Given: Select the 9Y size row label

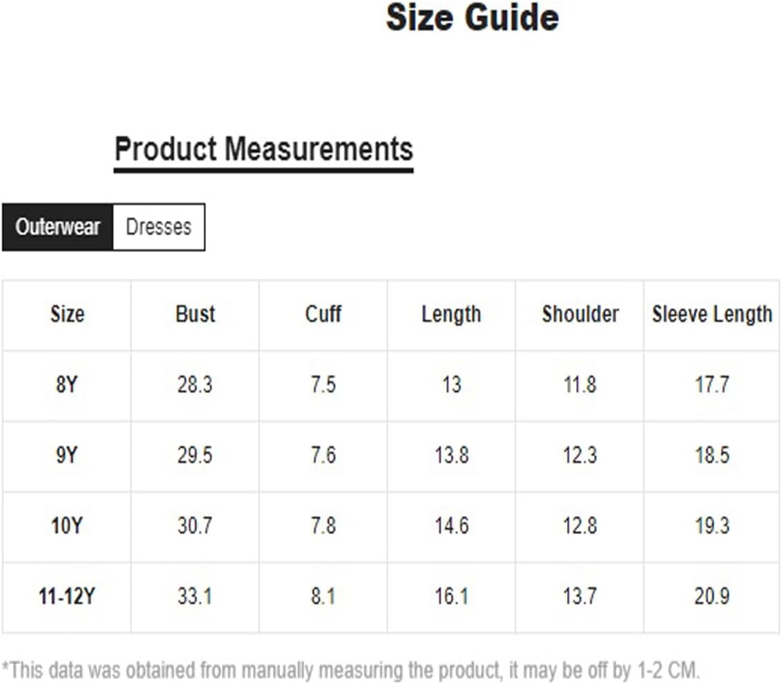Looking at the screenshot, I should [x=67, y=456].
